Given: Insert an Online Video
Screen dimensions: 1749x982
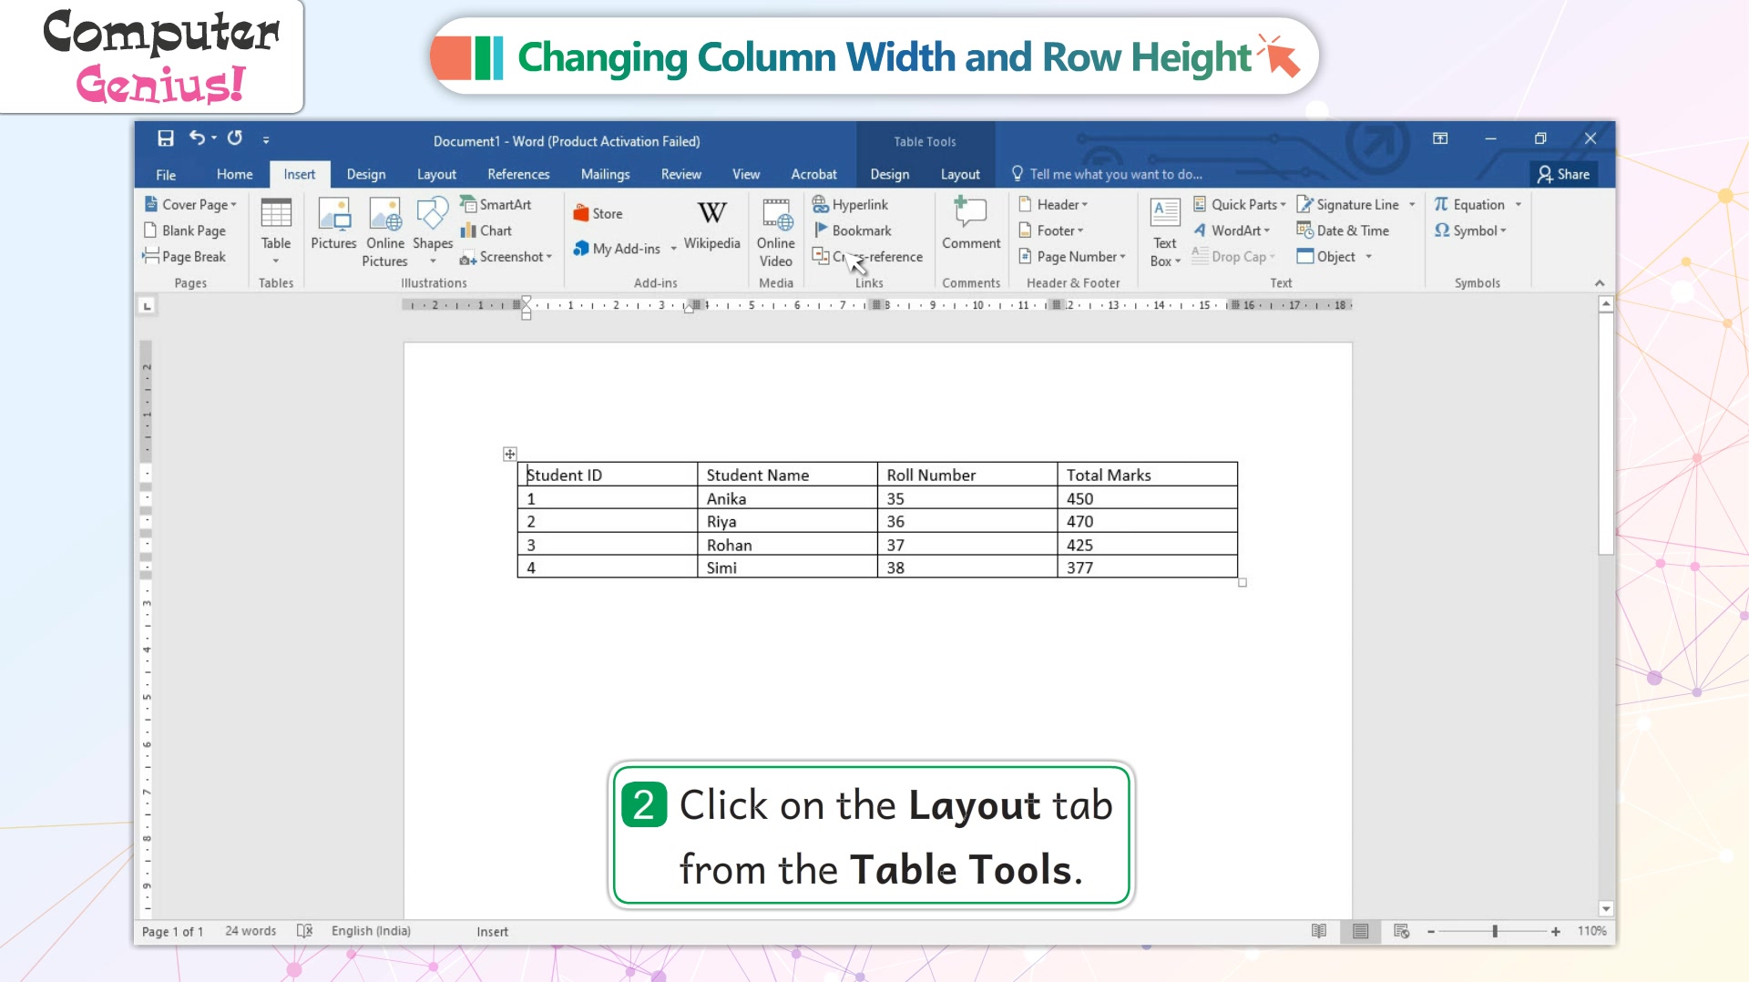Looking at the screenshot, I should 776,231.
